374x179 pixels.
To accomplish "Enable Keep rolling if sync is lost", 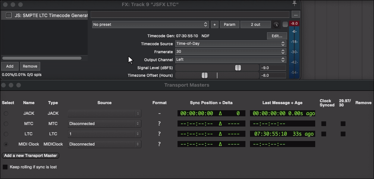I will (x=5, y=167).
